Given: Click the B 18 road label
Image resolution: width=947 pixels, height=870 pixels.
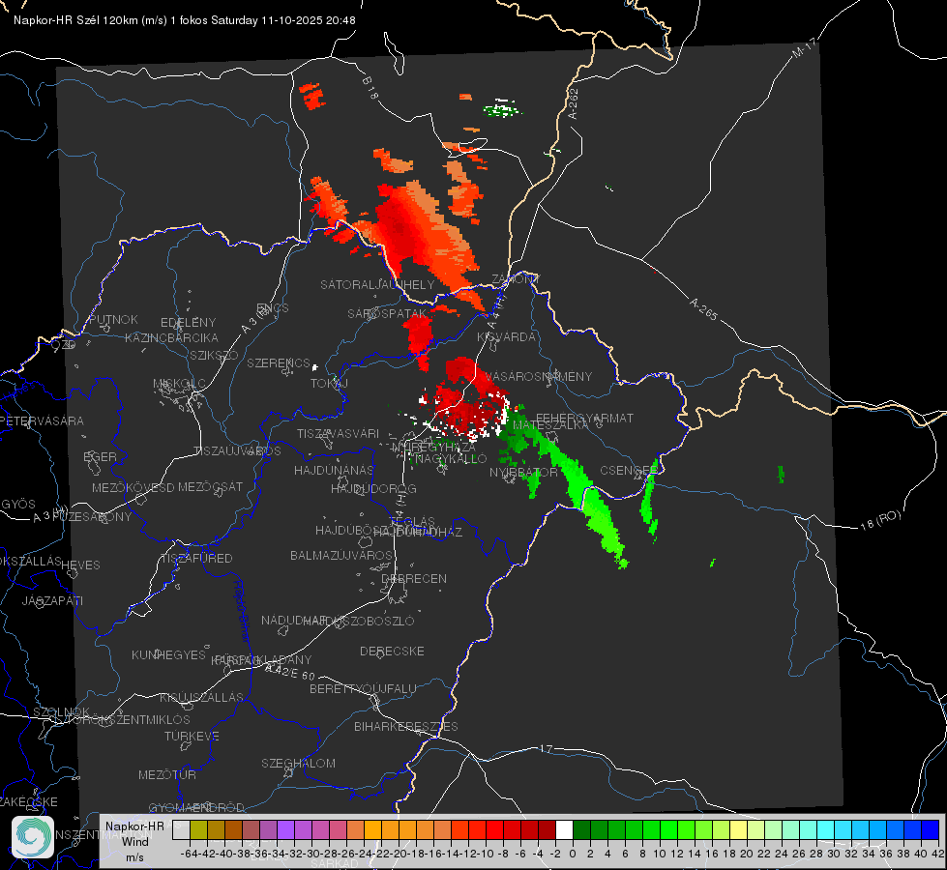Looking at the screenshot, I should pyautogui.click(x=370, y=88).
